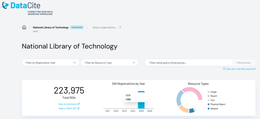Screen dimensions: 260x119
Task: Expand the Filter by Resource Type dropdown
Action: [x=110, y=63]
